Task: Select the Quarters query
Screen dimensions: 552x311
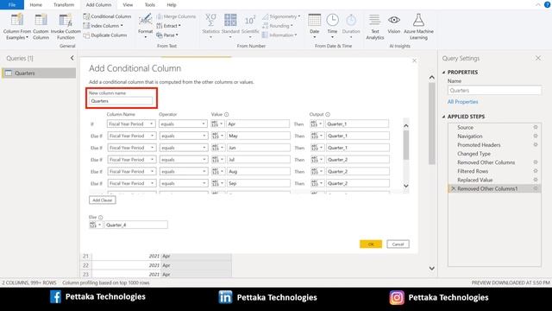Action: pyautogui.click(x=38, y=73)
